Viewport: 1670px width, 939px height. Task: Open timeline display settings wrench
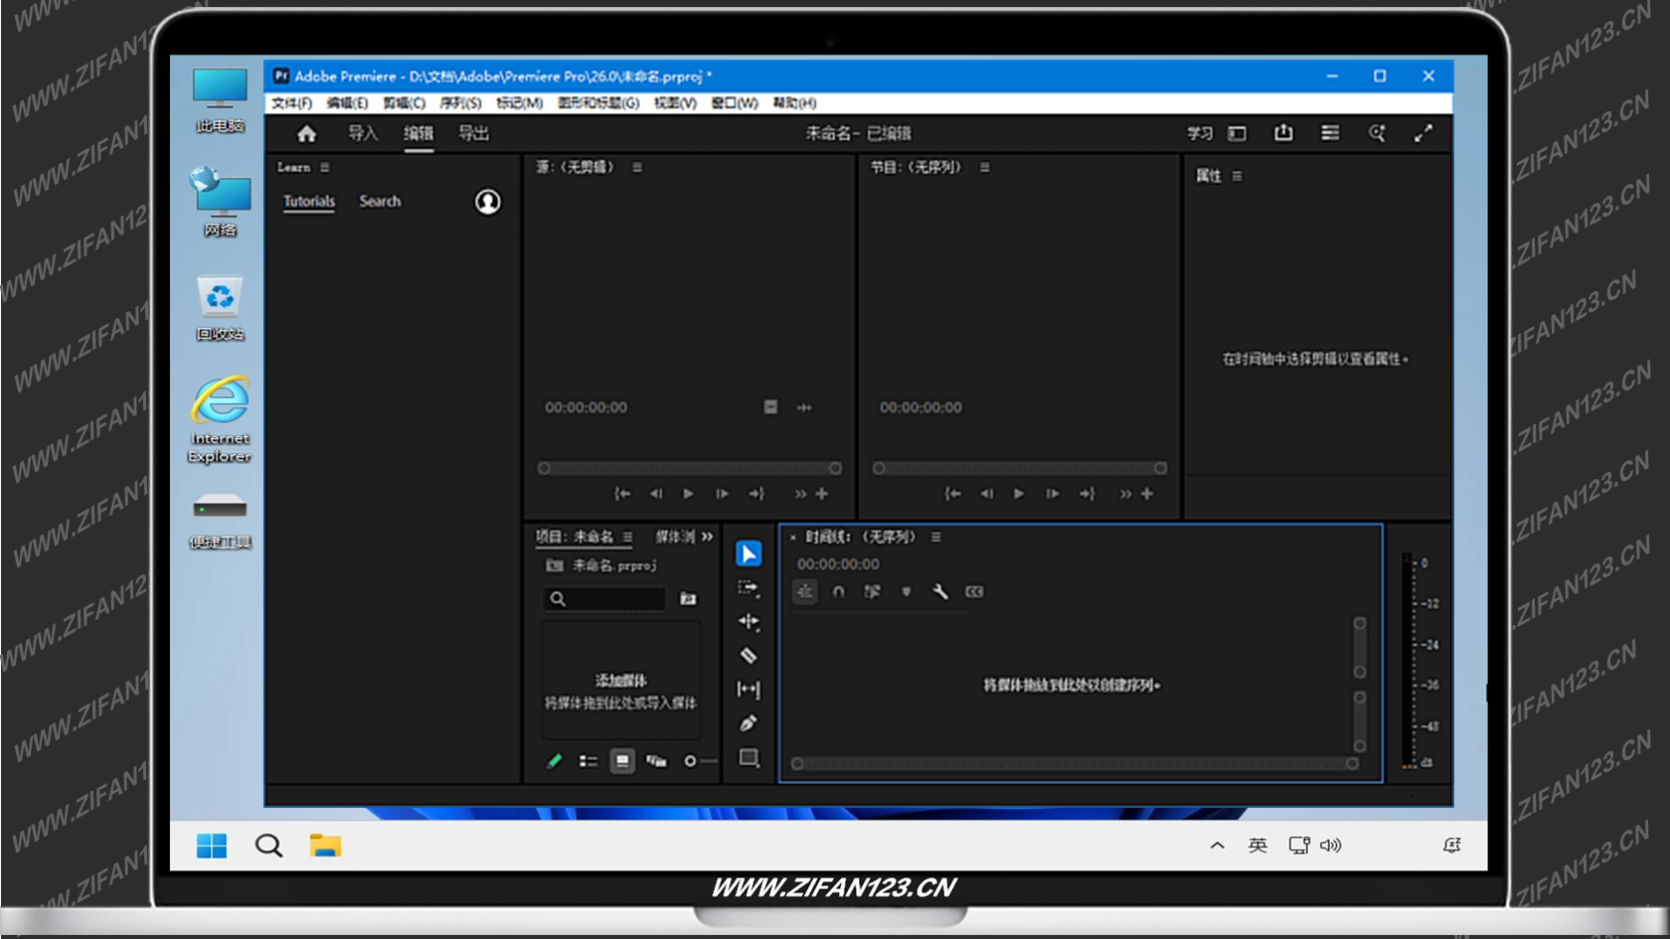click(940, 591)
